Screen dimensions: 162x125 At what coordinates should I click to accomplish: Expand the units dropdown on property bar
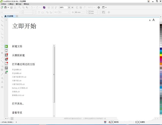click(x=69, y=12)
